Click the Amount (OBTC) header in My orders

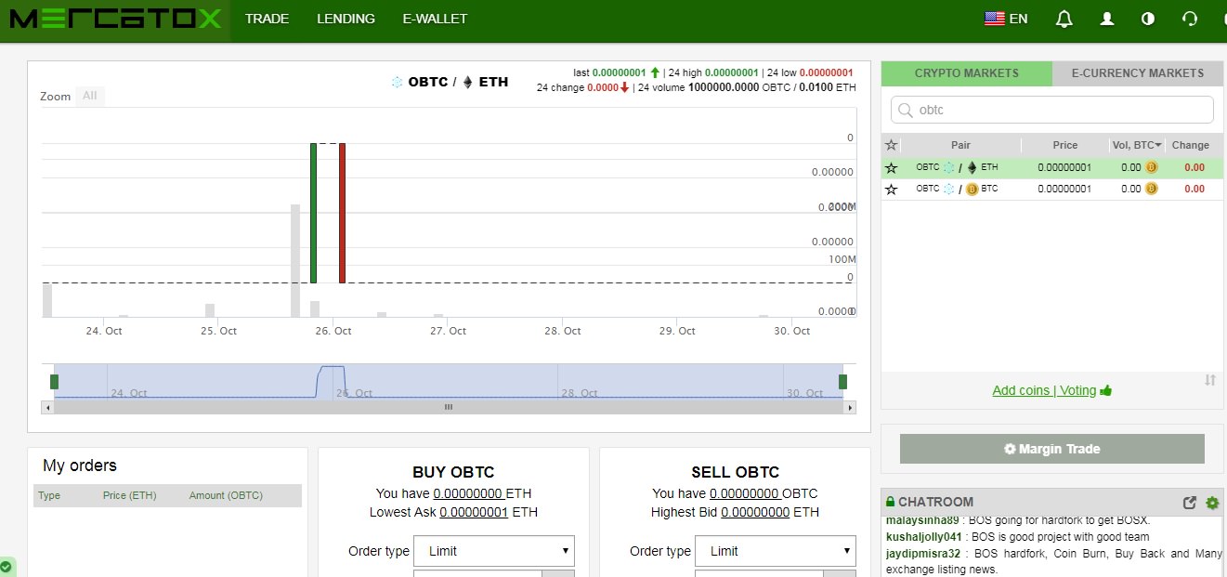tap(226, 495)
